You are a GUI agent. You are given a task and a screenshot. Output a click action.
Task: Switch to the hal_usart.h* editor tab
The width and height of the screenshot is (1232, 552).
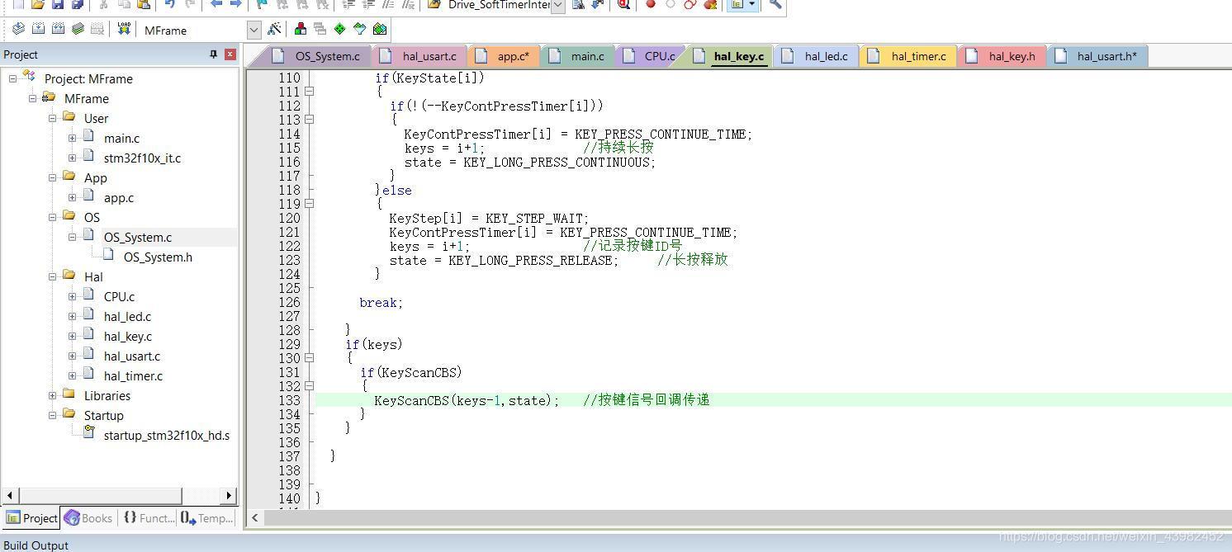pyautogui.click(x=1097, y=56)
